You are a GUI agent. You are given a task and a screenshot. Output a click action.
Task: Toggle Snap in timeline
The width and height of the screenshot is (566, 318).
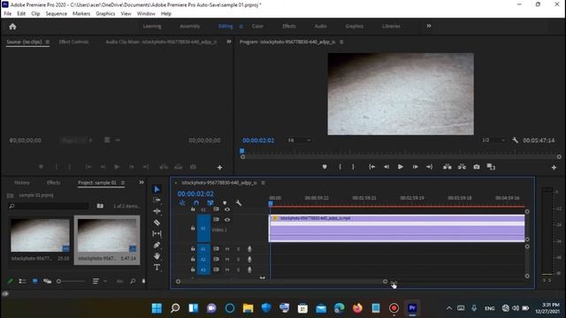point(196,203)
